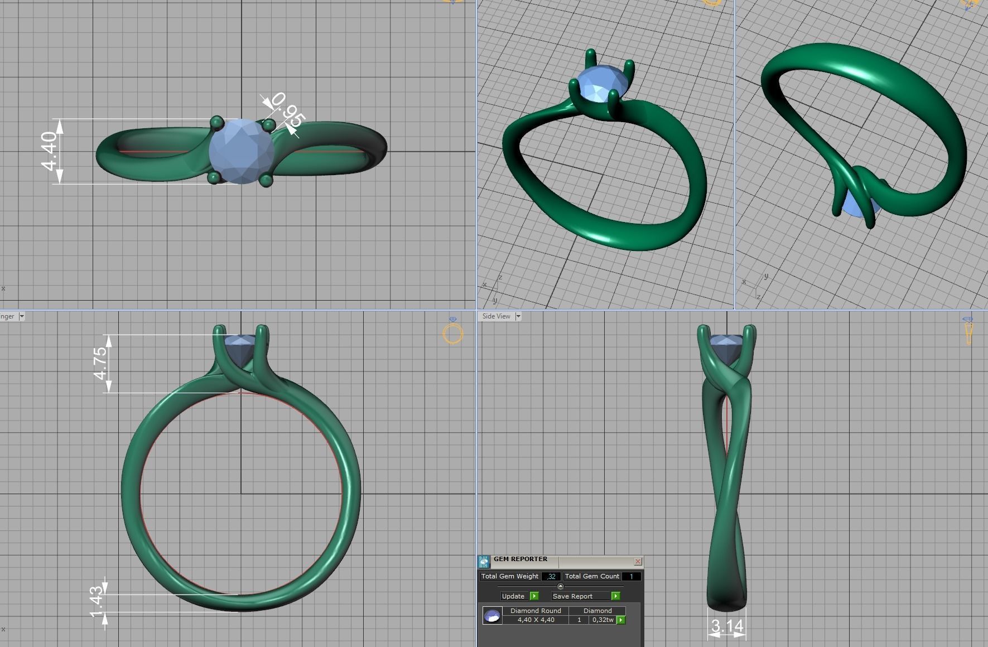Click the Side View viewport label
Screen dimensions: 988x647
click(x=496, y=316)
